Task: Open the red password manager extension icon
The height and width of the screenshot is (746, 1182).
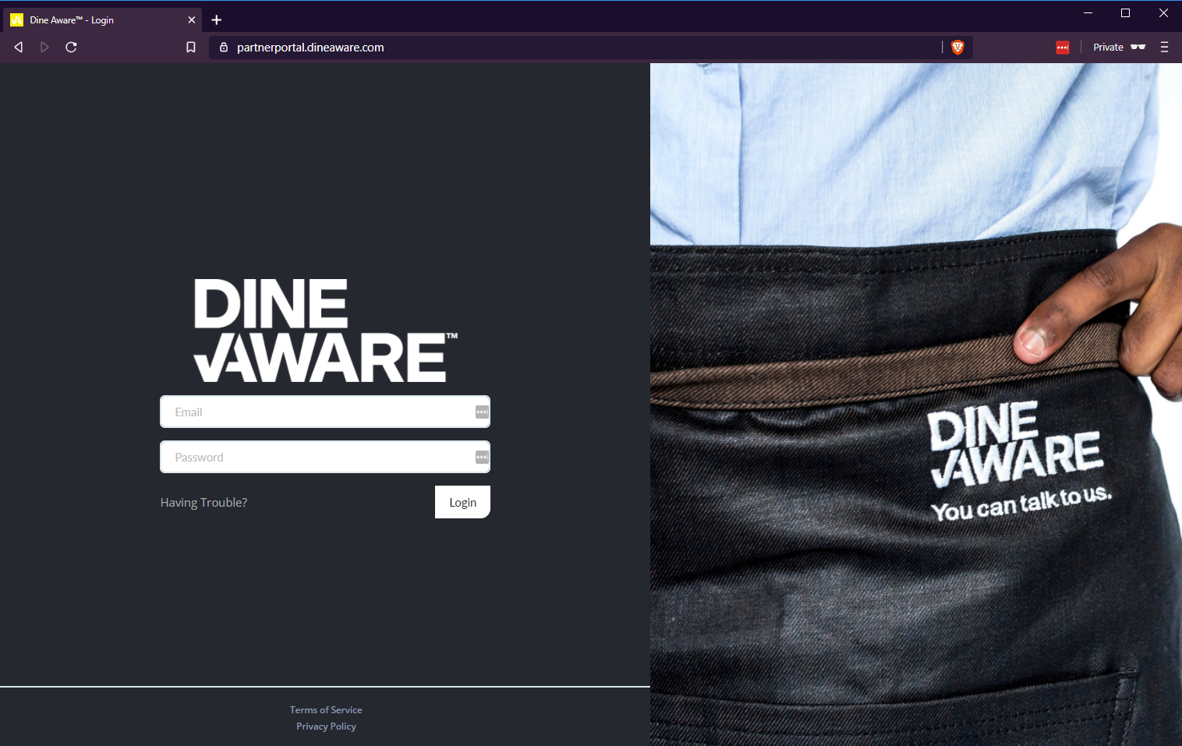Action: click(x=1062, y=48)
